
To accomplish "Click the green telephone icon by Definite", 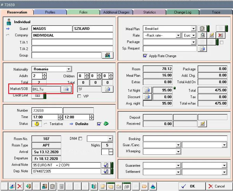I will click(106, 124).
